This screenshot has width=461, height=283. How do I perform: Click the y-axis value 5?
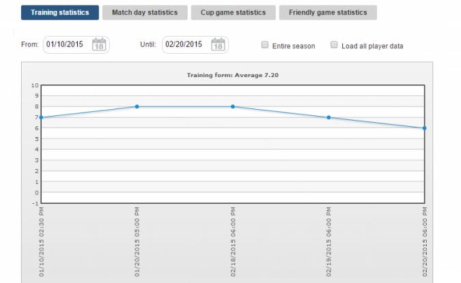[37, 139]
